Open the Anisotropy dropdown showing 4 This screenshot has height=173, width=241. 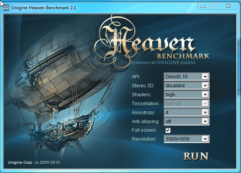186,113
